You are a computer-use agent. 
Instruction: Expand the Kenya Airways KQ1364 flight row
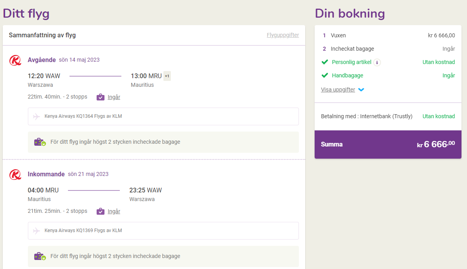pos(163,117)
